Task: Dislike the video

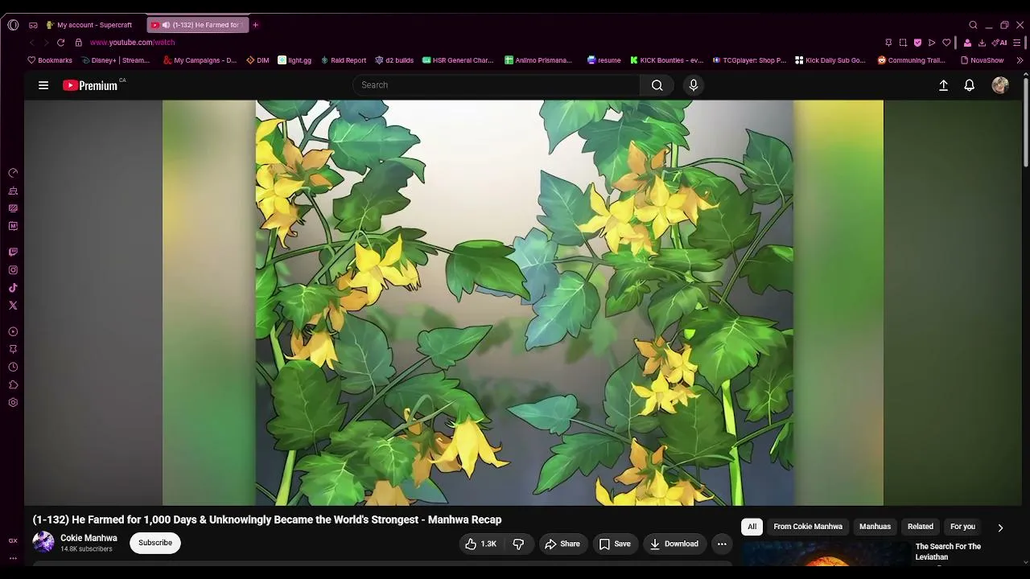Action: tap(519, 544)
